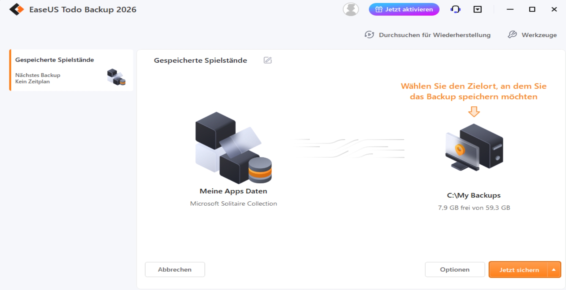Click the Jetzt aktivieren button
This screenshot has width=566, height=290.
tap(404, 9)
